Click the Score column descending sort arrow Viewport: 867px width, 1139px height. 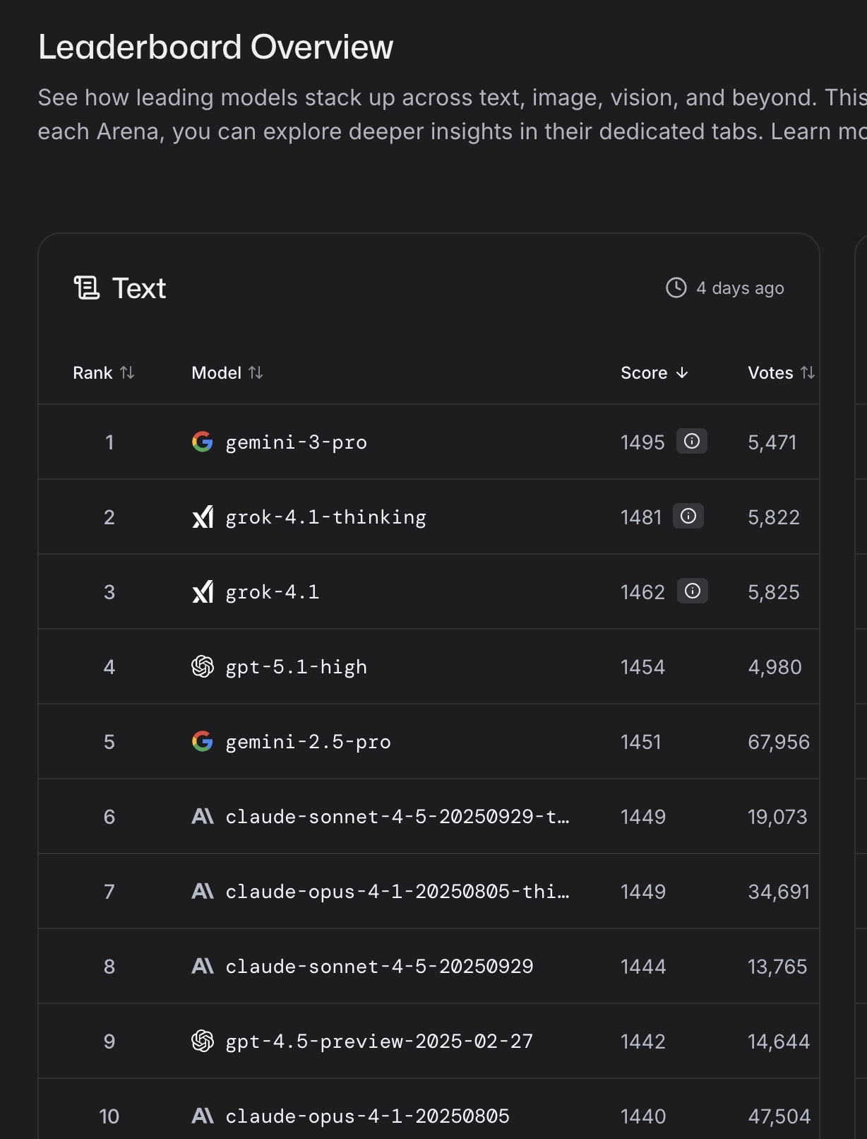682,373
